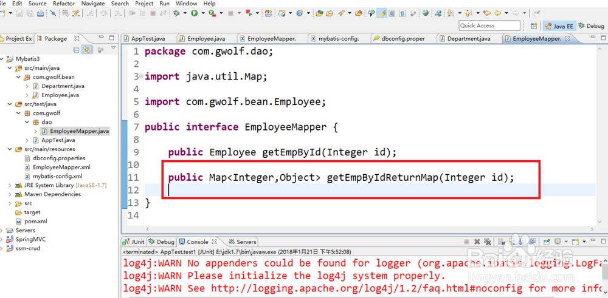Expand Maven Dependencies node
The image size is (608, 298).
[x=9, y=194]
